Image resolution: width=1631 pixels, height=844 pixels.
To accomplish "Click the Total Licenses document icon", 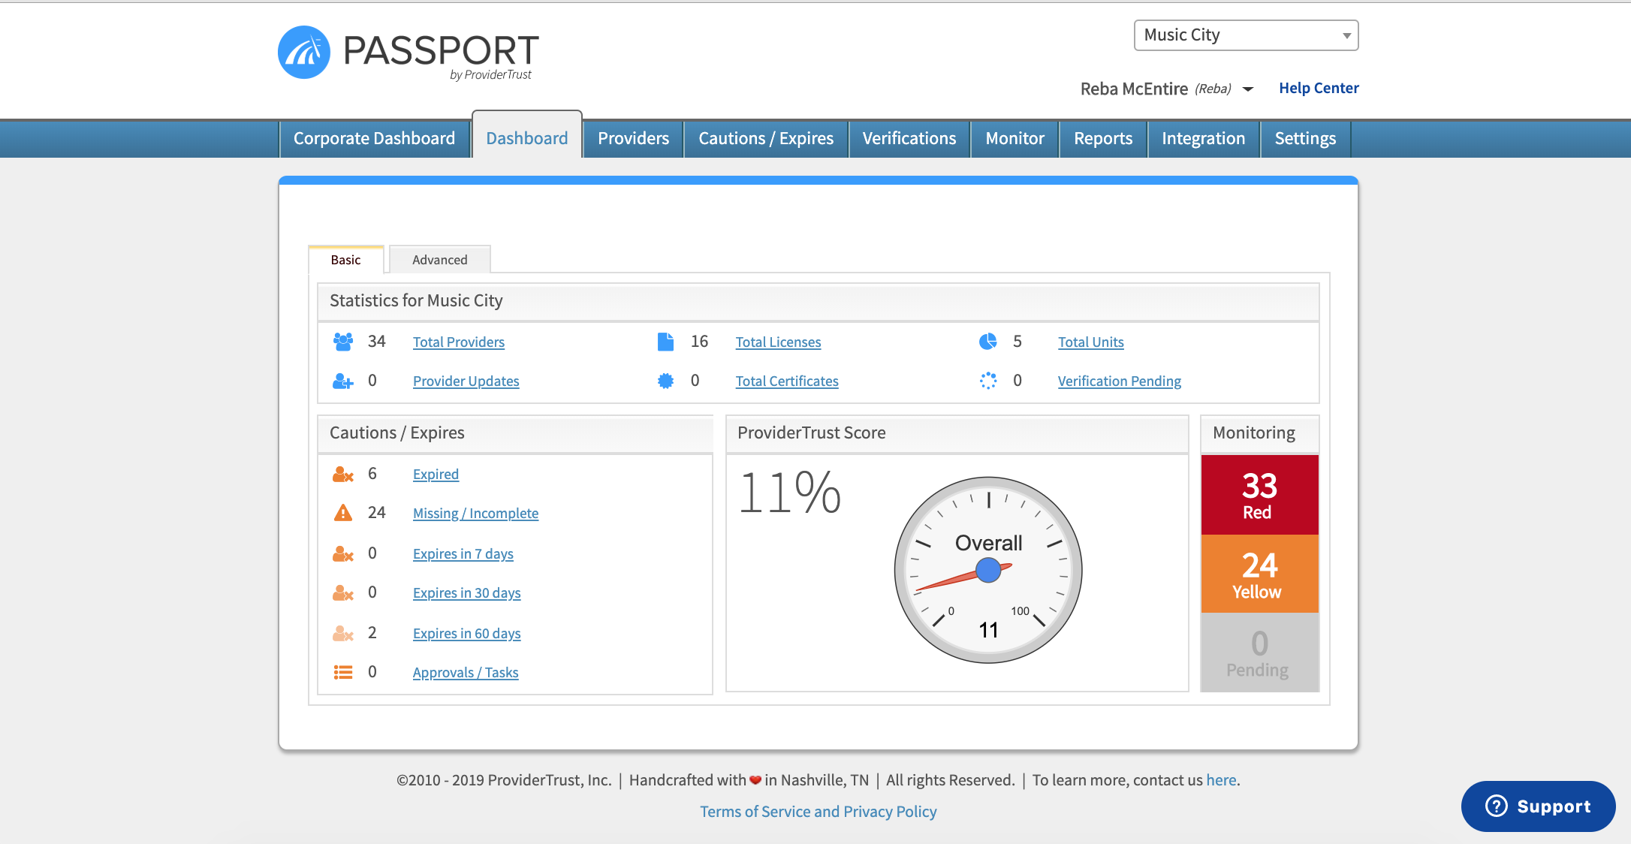I will pyautogui.click(x=665, y=342).
